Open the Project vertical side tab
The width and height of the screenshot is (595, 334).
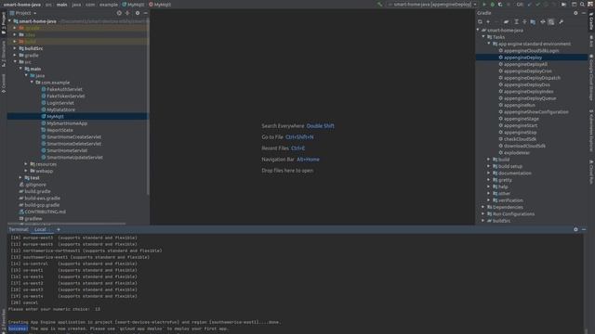click(x=4, y=23)
